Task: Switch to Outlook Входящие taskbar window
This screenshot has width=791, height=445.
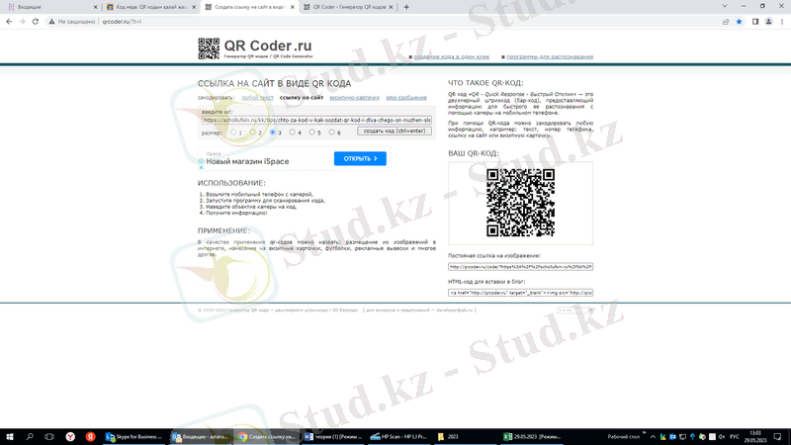Action: 201,437
